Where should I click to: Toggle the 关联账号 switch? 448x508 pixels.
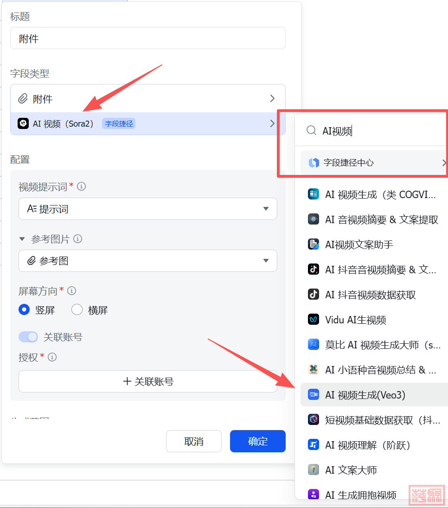click(28, 337)
